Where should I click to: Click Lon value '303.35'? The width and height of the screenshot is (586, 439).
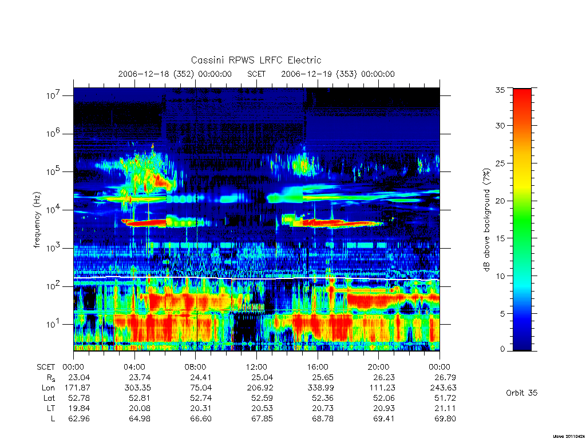pos(138,388)
